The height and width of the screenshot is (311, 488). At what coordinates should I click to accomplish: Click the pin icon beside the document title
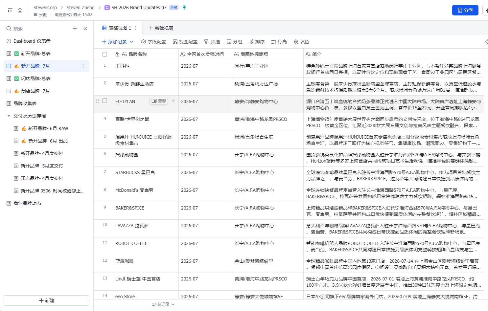click(x=184, y=7)
